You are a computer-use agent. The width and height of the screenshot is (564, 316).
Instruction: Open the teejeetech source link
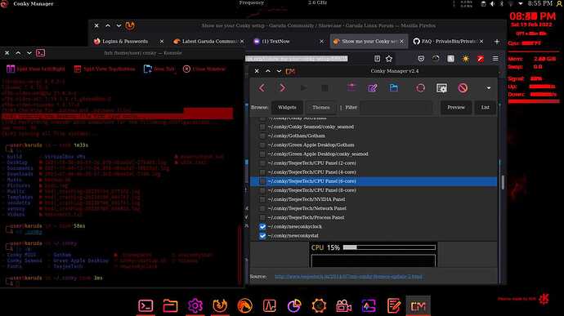348,277
